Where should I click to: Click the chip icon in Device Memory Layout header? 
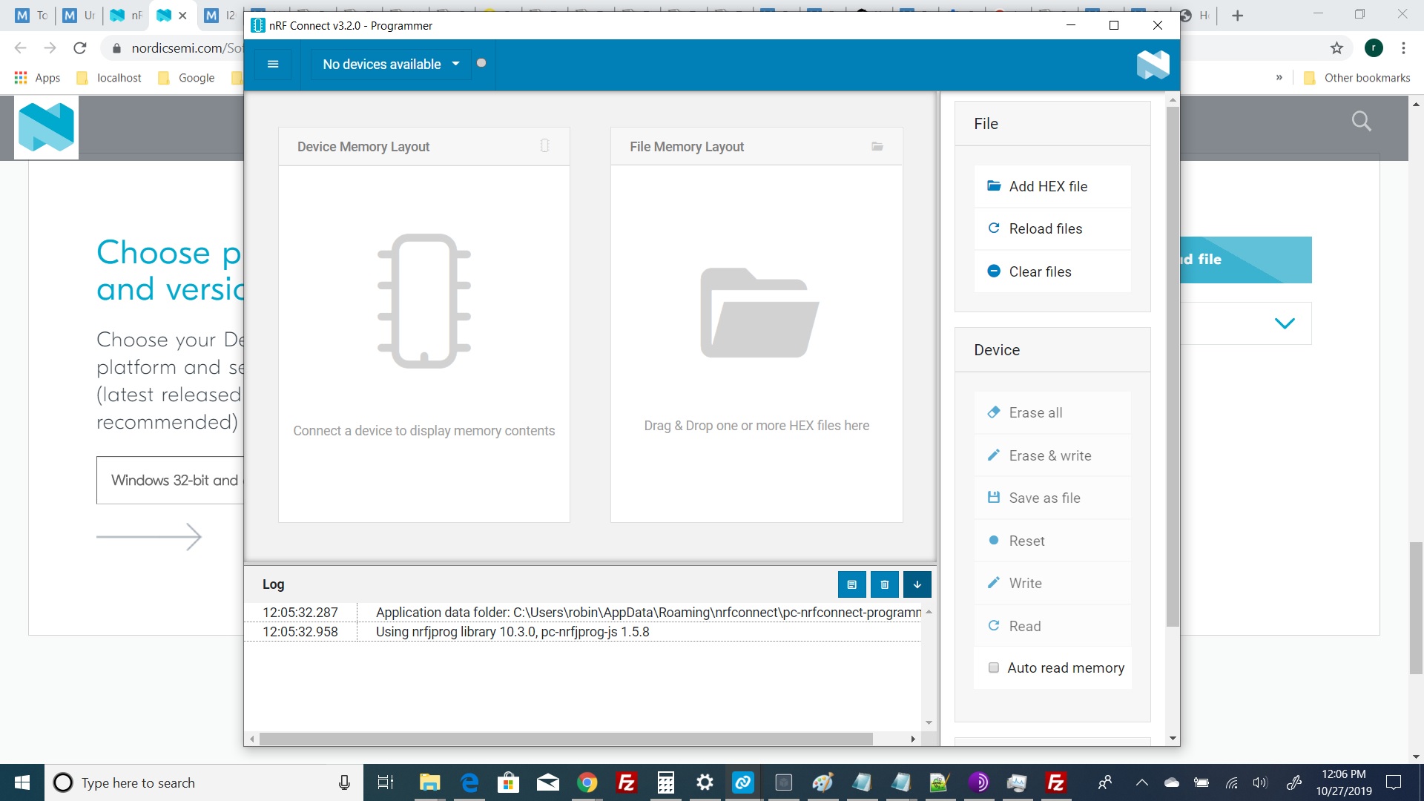point(545,146)
